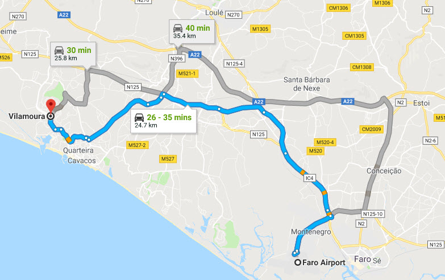445x280 pixels.
Task: Click the Estoi town label
Action: 421,103
